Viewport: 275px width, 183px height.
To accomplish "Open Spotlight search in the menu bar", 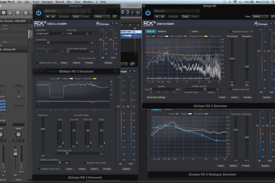I will coord(273,2).
